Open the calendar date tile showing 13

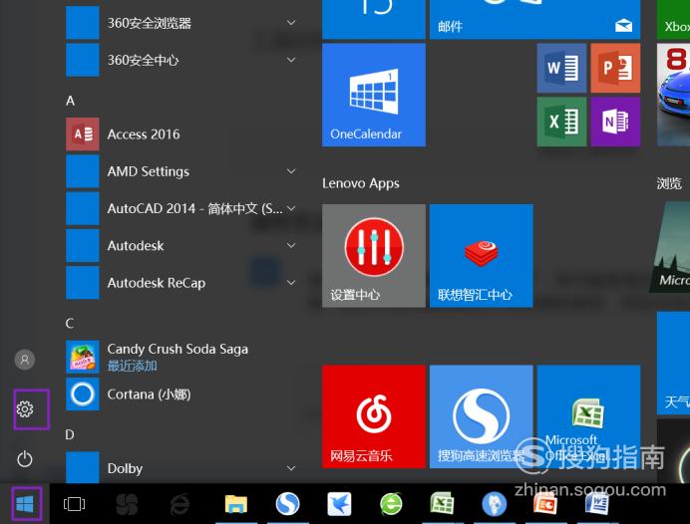point(374,19)
